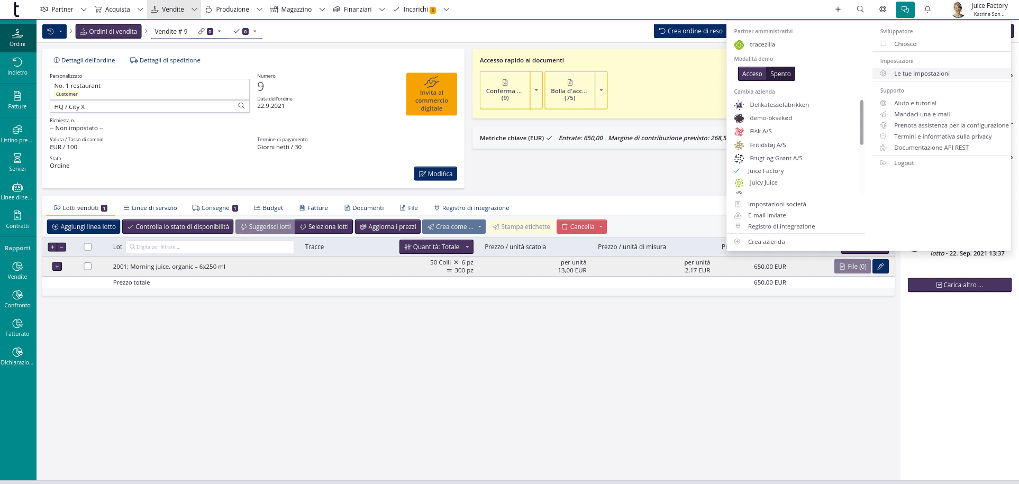Open the Conferma document dropdown arrow
1019x484 pixels.
[x=536, y=90]
